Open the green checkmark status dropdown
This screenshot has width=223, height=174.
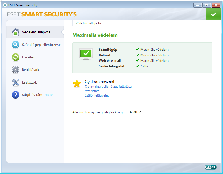tap(213, 14)
